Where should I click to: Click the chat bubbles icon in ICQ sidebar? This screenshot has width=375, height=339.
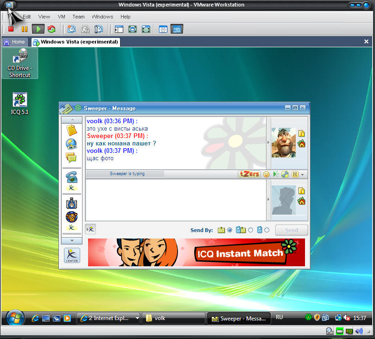click(x=71, y=157)
